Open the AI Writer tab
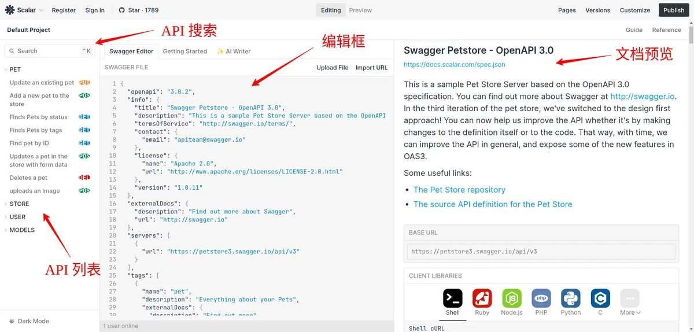 tap(234, 51)
